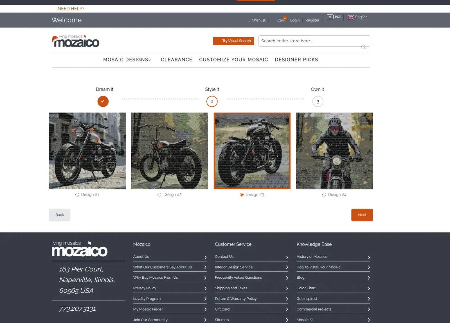Click the Mozaico logo in header
The image size is (450, 323).
pos(76,41)
